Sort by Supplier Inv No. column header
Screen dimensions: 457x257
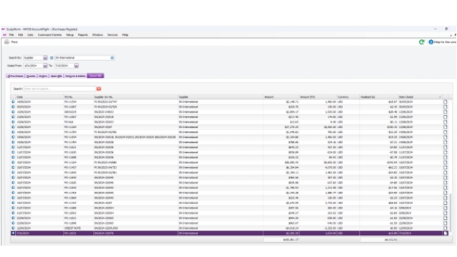click(136, 97)
